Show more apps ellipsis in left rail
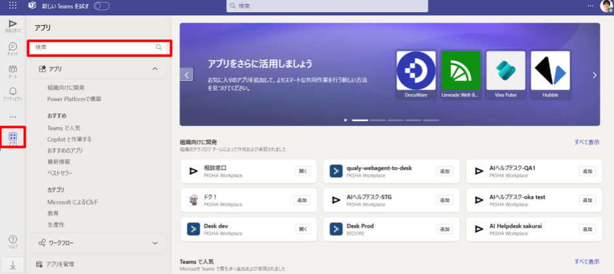Screen dimensions: 614x274 click(12, 116)
